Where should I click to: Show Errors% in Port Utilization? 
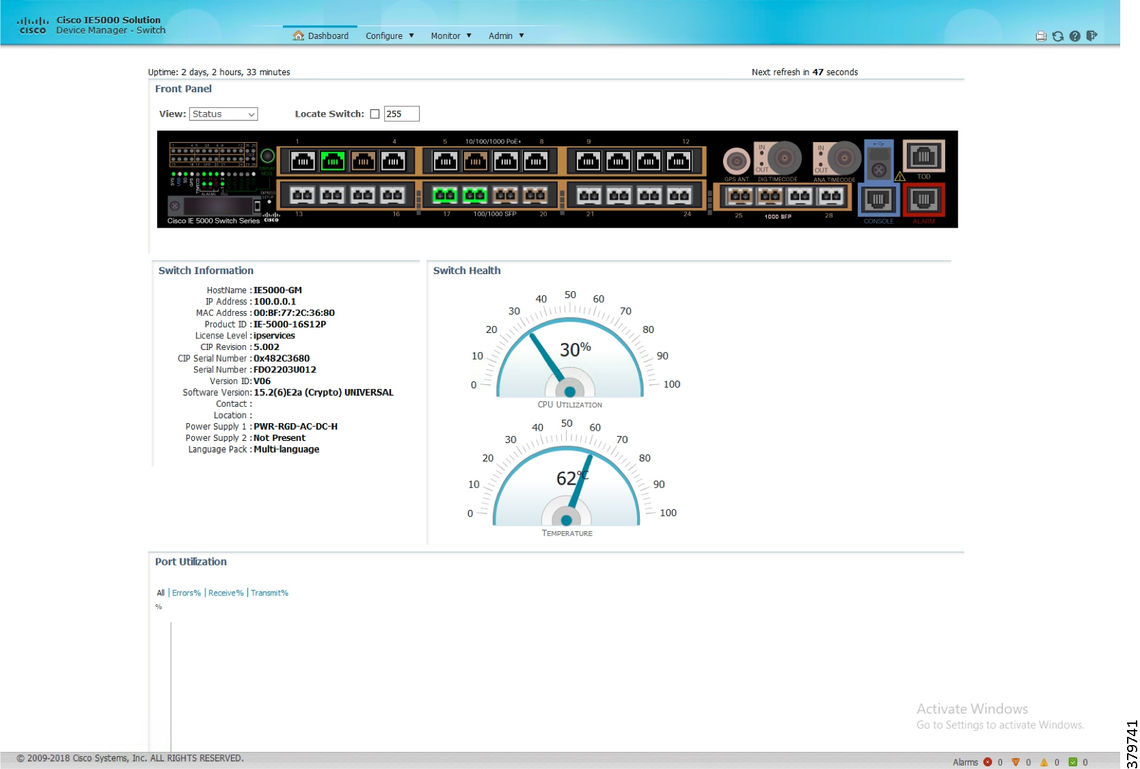pyautogui.click(x=187, y=593)
